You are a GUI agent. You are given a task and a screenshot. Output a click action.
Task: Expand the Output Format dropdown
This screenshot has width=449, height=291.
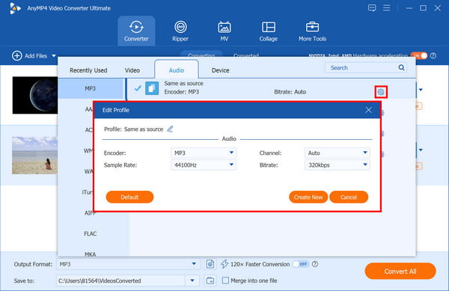tap(194, 264)
